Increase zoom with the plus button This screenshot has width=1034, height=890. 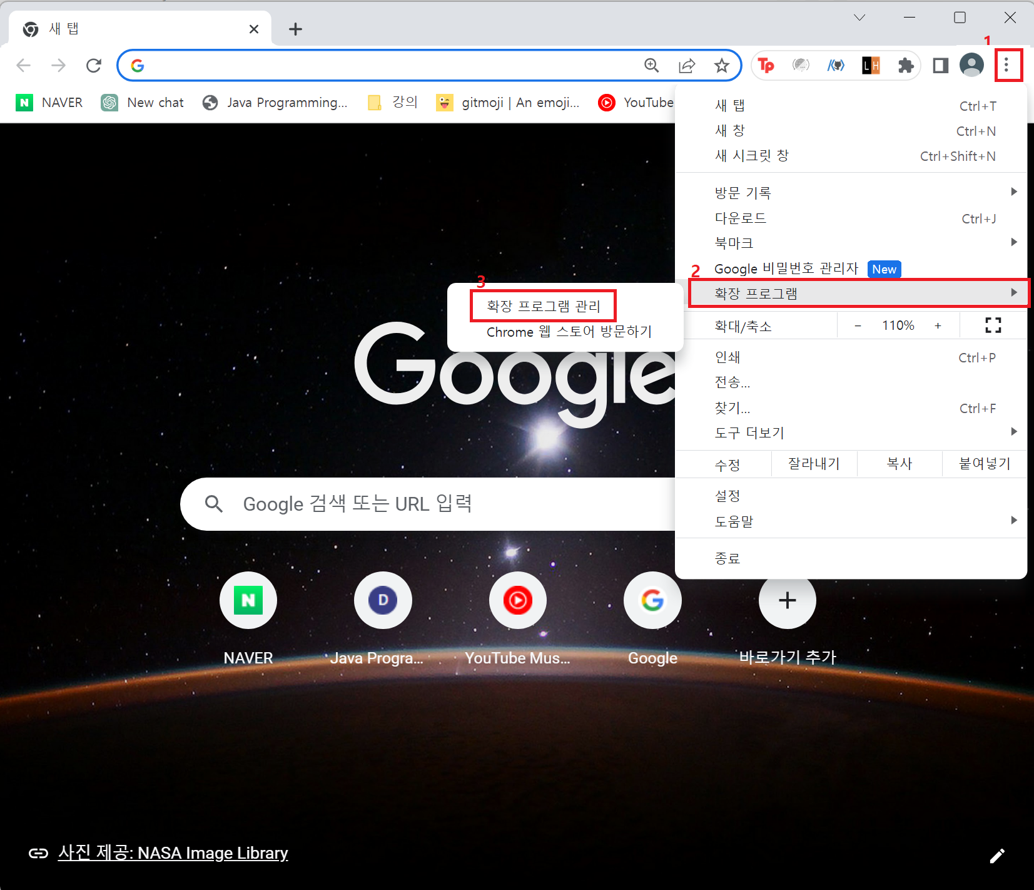pyautogui.click(x=938, y=325)
